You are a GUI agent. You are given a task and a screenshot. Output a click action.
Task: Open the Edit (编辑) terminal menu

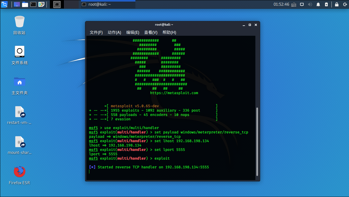click(x=133, y=32)
